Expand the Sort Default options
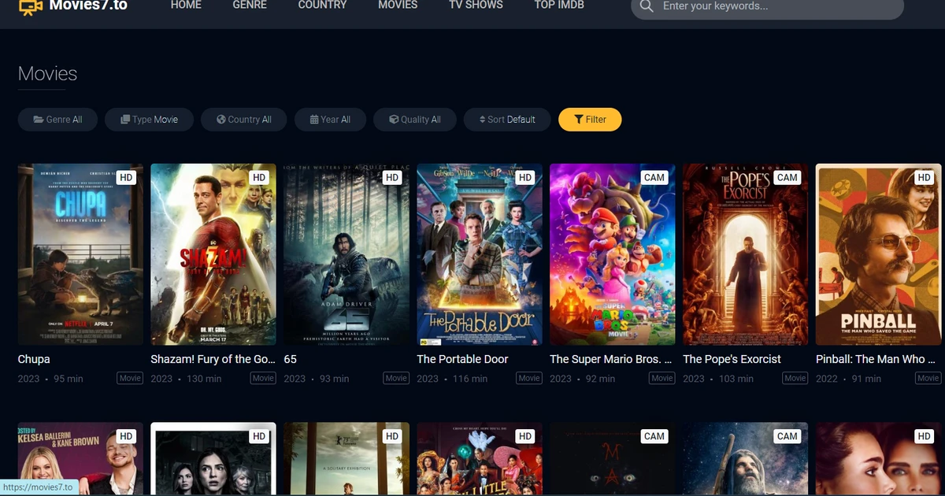 click(506, 119)
